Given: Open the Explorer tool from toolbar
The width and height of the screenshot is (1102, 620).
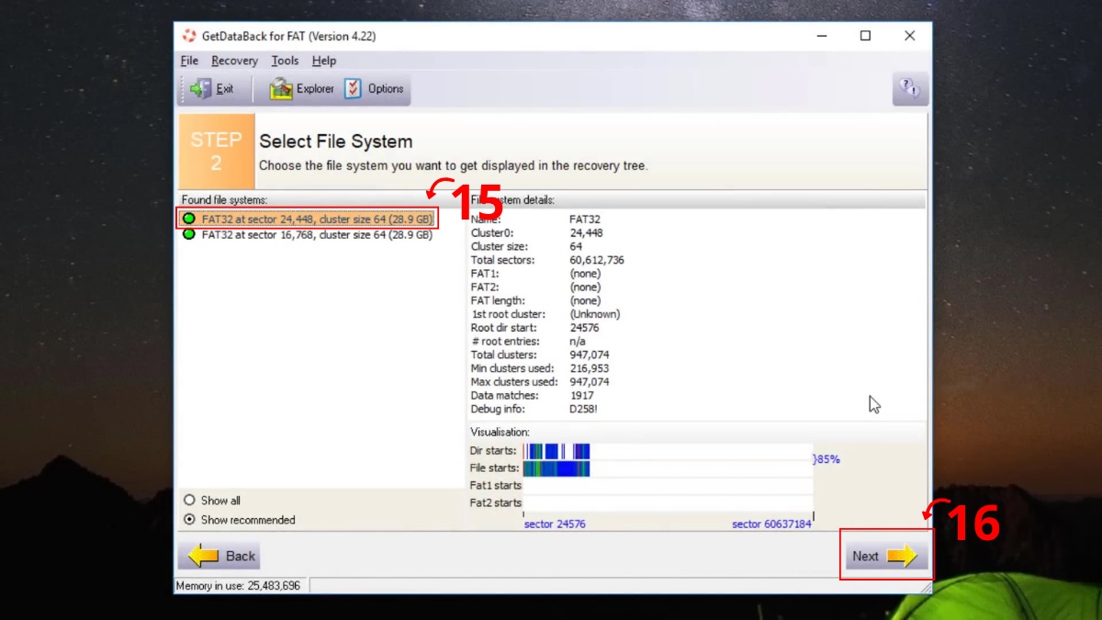Looking at the screenshot, I should tap(302, 89).
